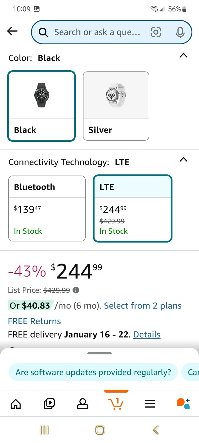Tap the back arrow icon

[x=12, y=31]
